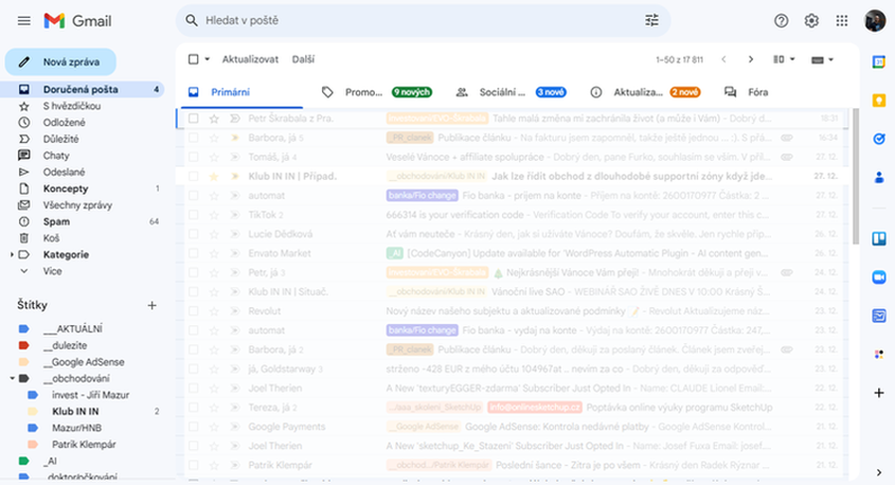Open Settings gear icon
The image size is (895, 485).
click(811, 21)
